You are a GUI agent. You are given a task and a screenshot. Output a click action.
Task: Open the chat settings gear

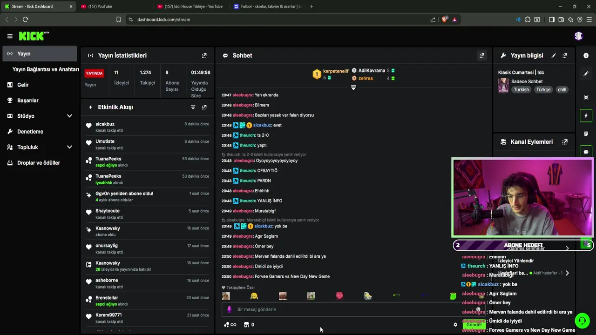(x=455, y=325)
